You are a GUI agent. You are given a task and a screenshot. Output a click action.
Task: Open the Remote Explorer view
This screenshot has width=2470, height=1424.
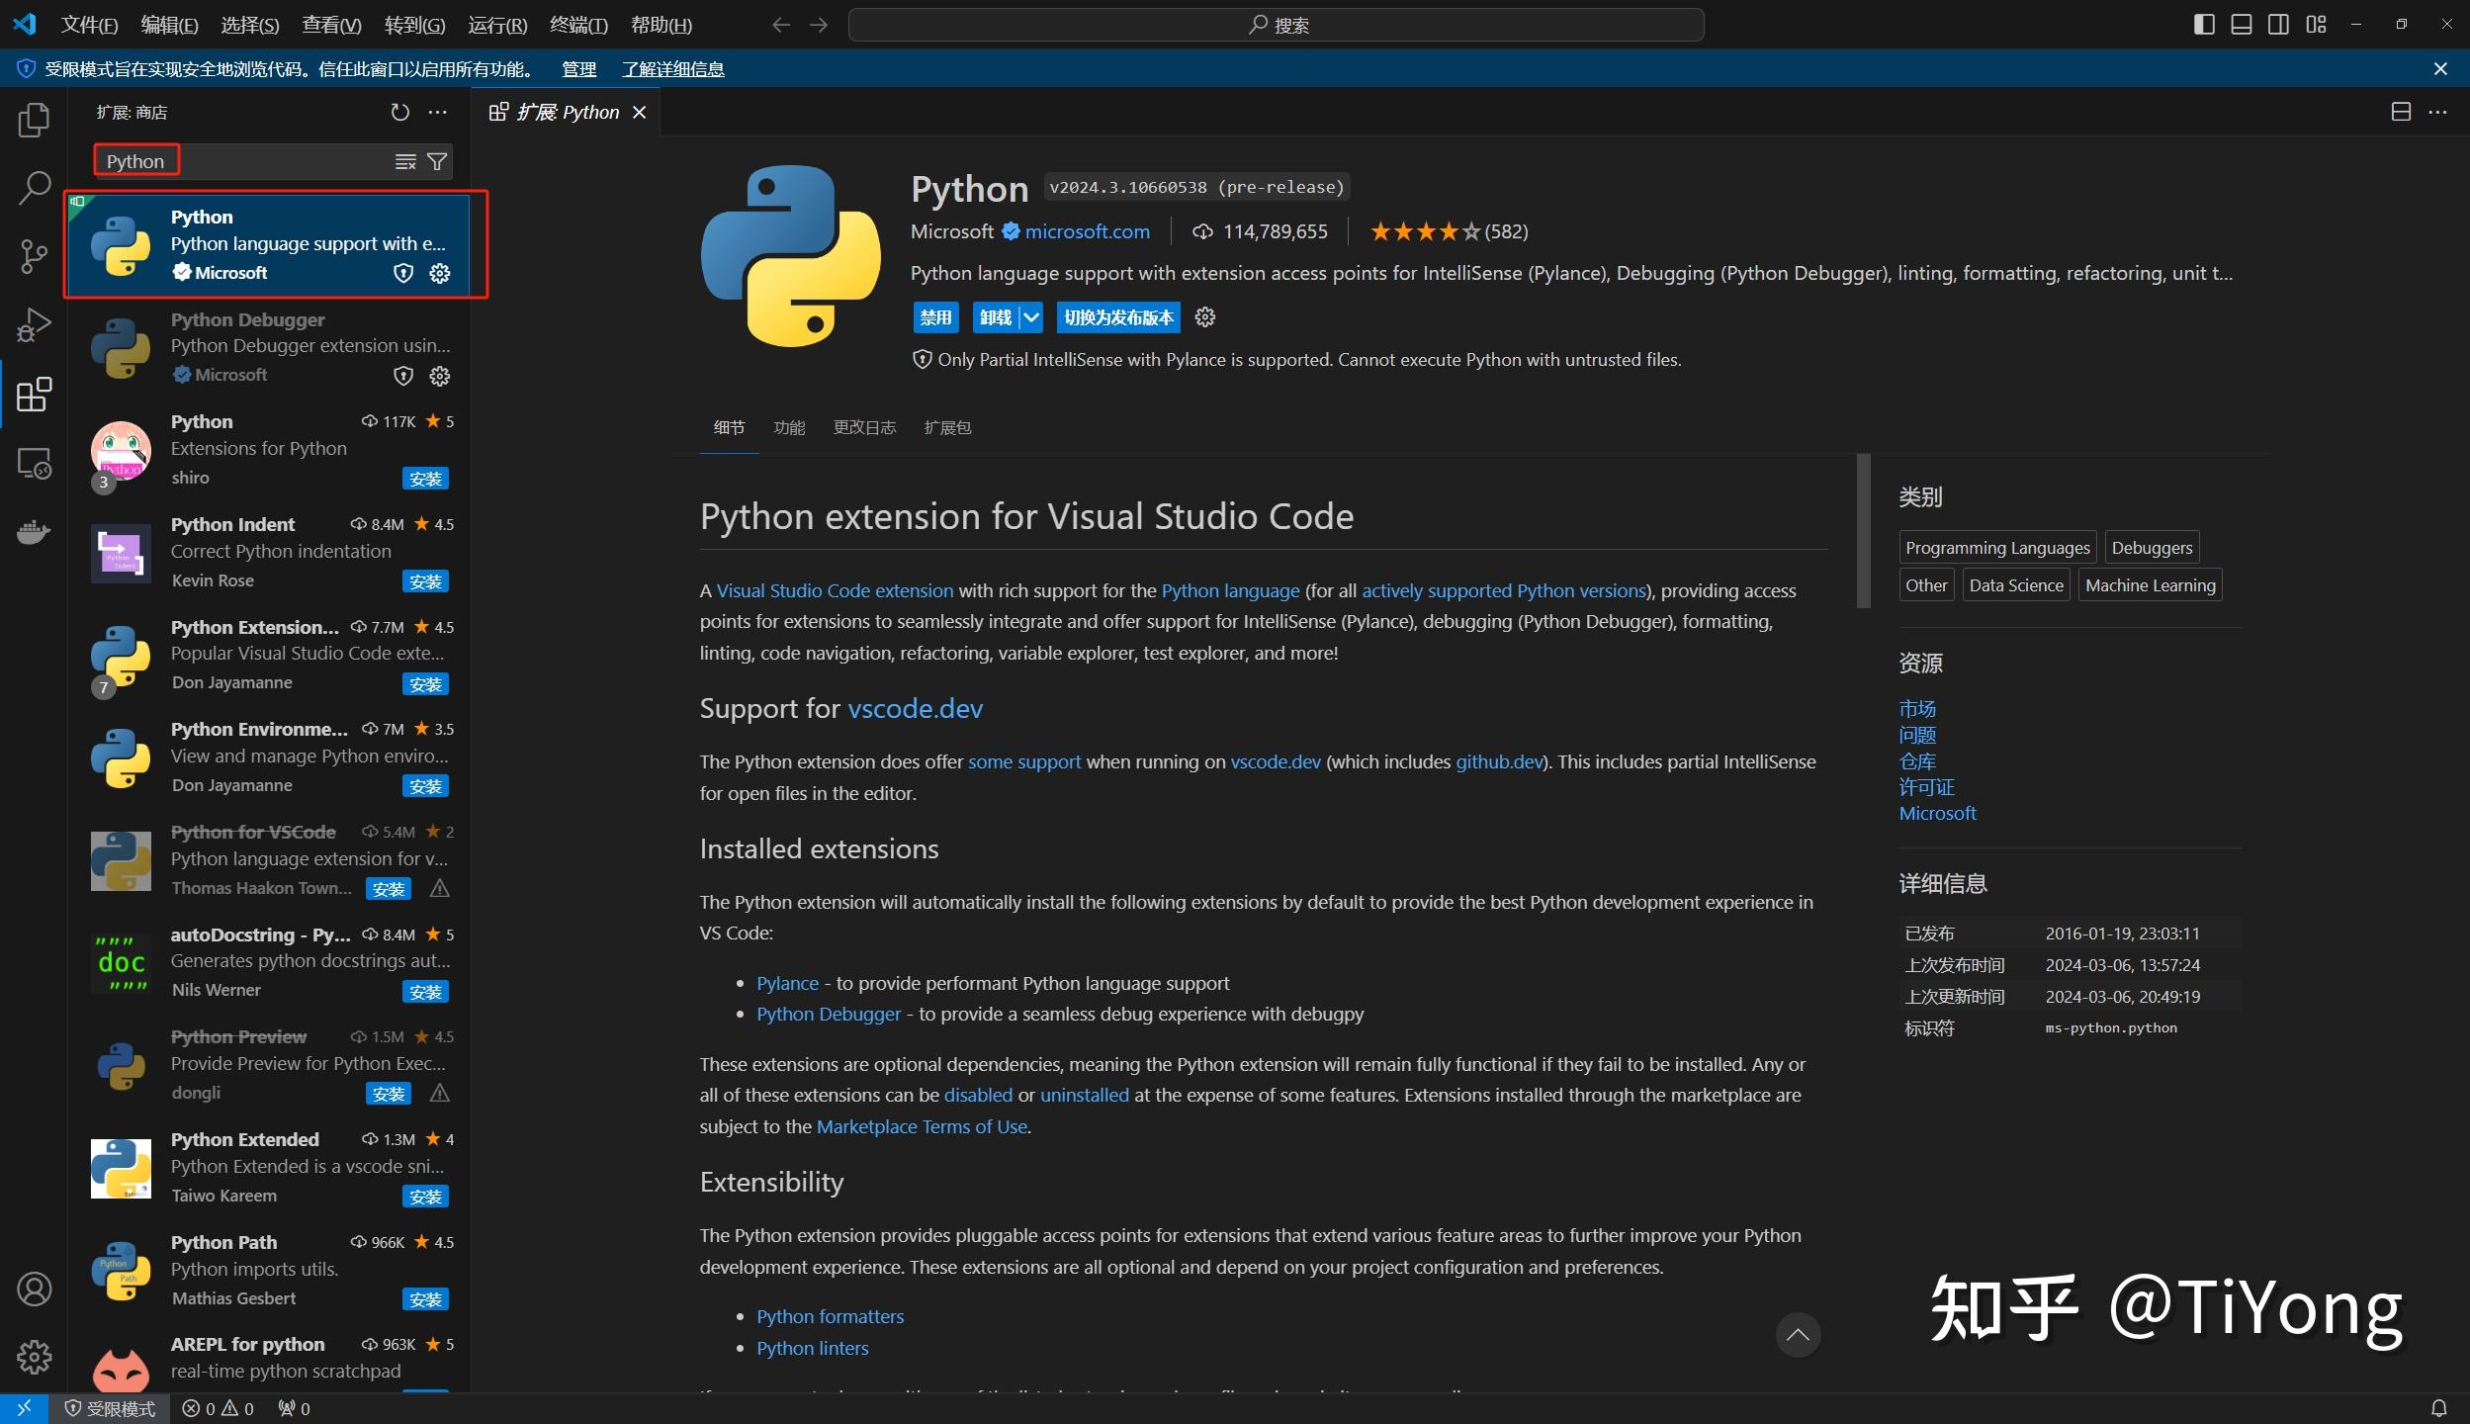pyautogui.click(x=36, y=463)
